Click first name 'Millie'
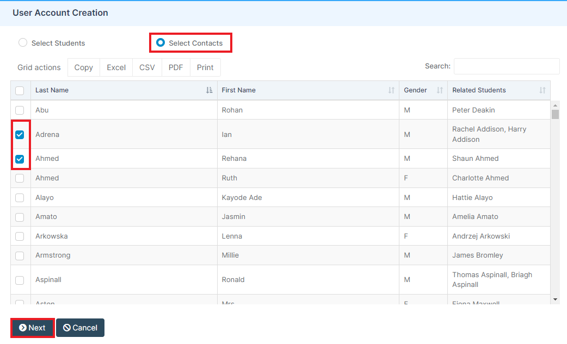The height and width of the screenshot is (344, 567). (x=230, y=255)
